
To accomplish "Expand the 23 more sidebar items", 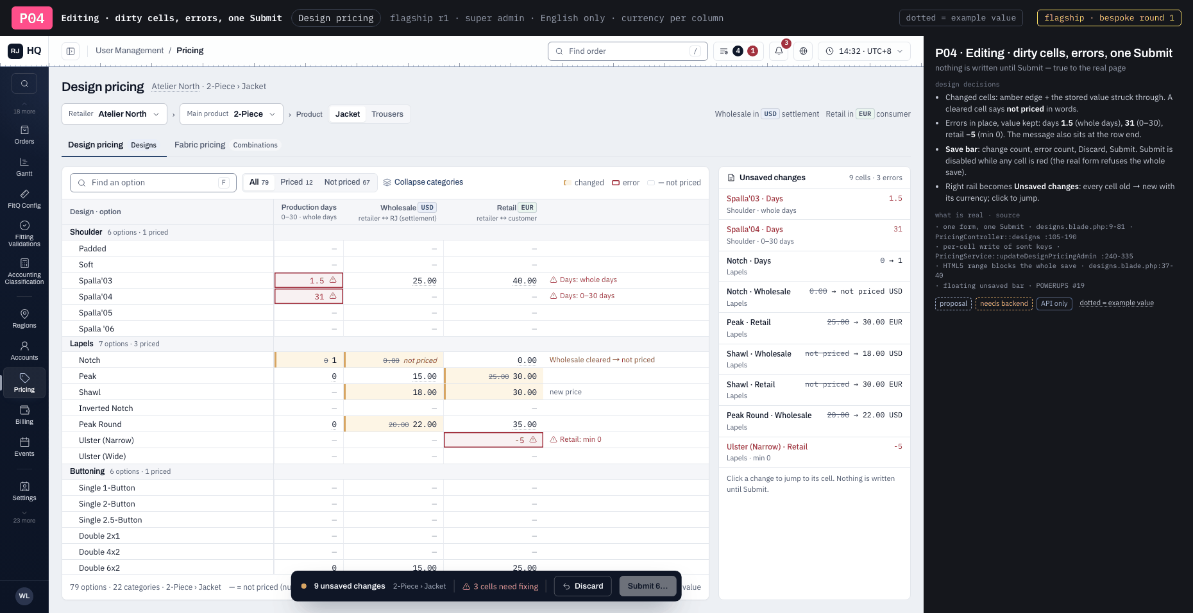I will (24, 517).
